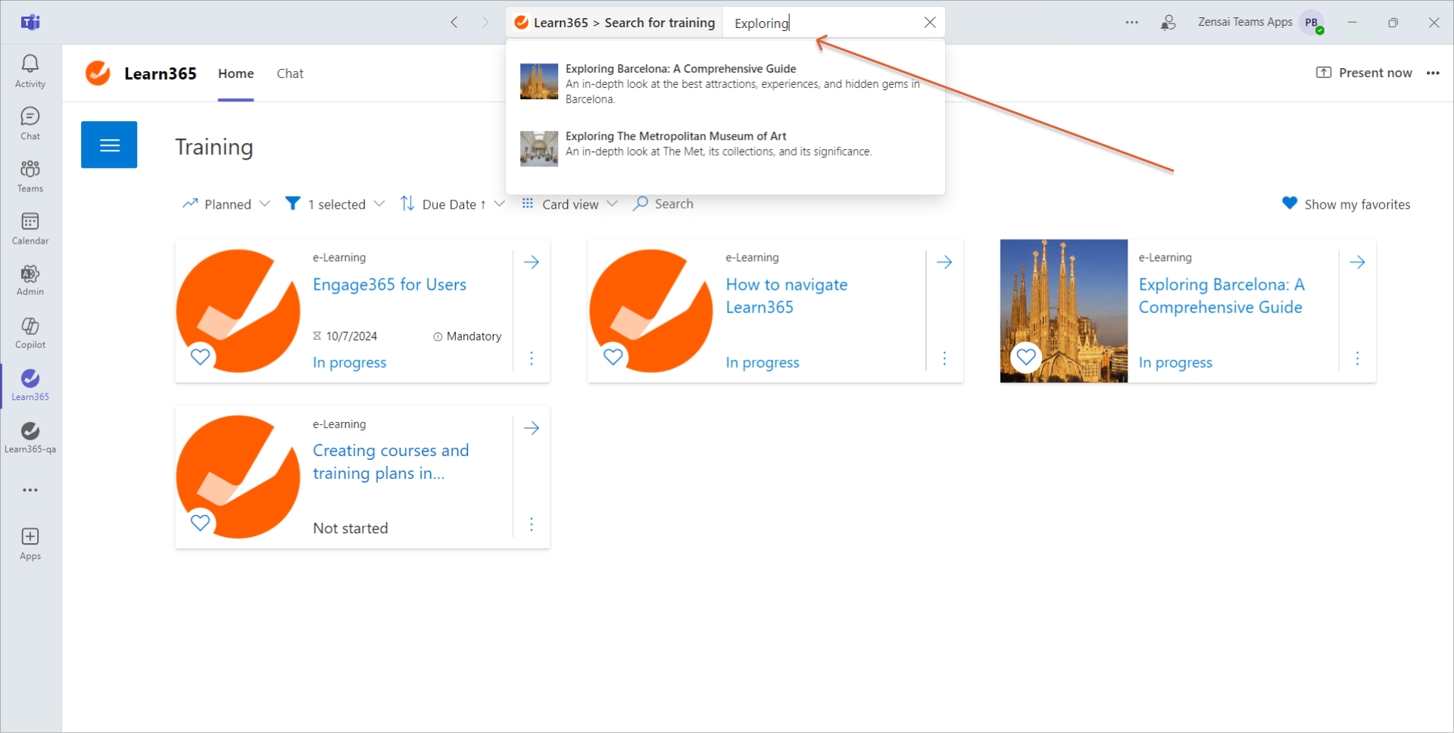Open the Admin app in sidebar
The height and width of the screenshot is (733, 1454).
click(x=30, y=281)
